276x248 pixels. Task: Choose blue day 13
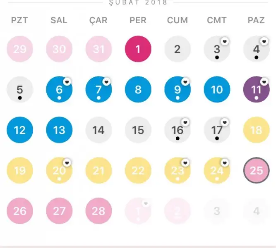coord(59,130)
